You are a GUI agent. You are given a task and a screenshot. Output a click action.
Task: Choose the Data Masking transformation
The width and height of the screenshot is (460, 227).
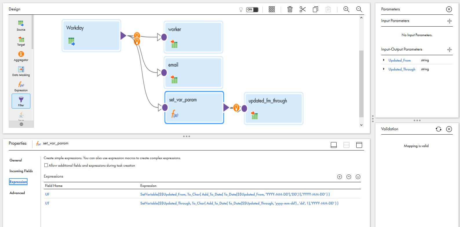point(21,71)
